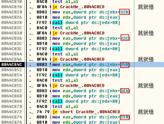Select address 0044C81A in the address column

[x=12, y=7]
